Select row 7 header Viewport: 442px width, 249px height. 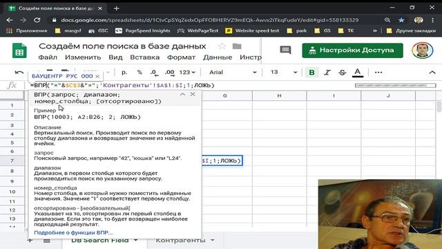tap(12, 160)
